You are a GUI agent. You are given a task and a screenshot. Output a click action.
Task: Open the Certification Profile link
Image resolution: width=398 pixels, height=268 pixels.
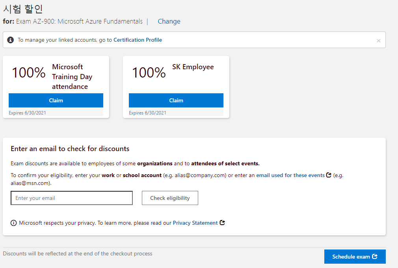138,40
